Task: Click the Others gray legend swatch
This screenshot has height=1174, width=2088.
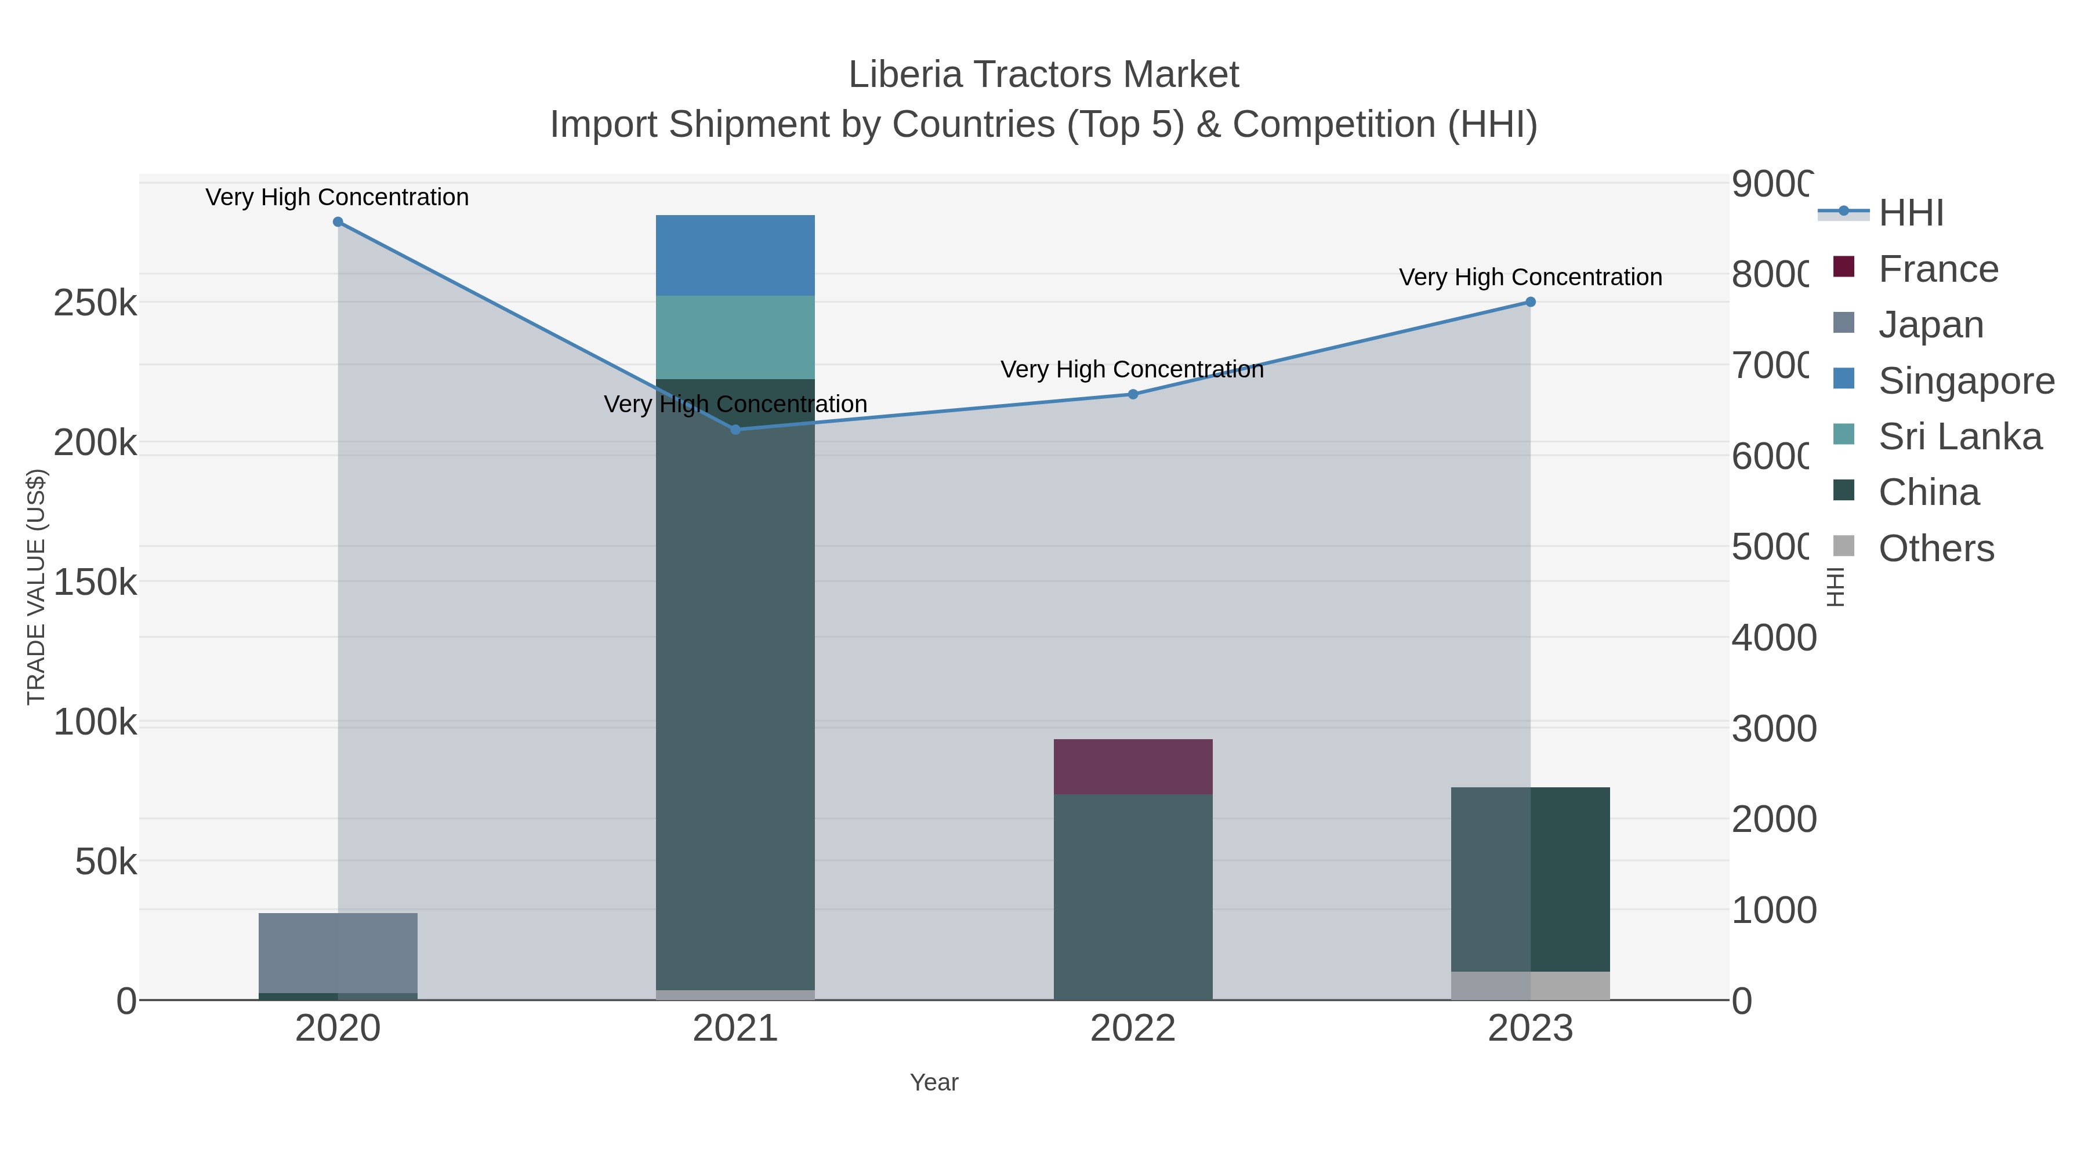Action: tap(1843, 546)
